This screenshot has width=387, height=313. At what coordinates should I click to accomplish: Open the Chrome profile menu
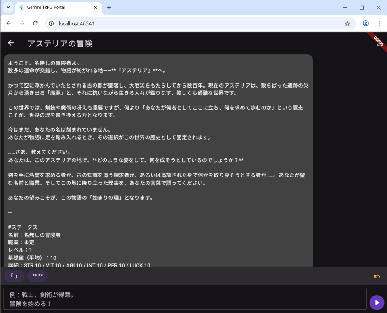click(x=366, y=23)
